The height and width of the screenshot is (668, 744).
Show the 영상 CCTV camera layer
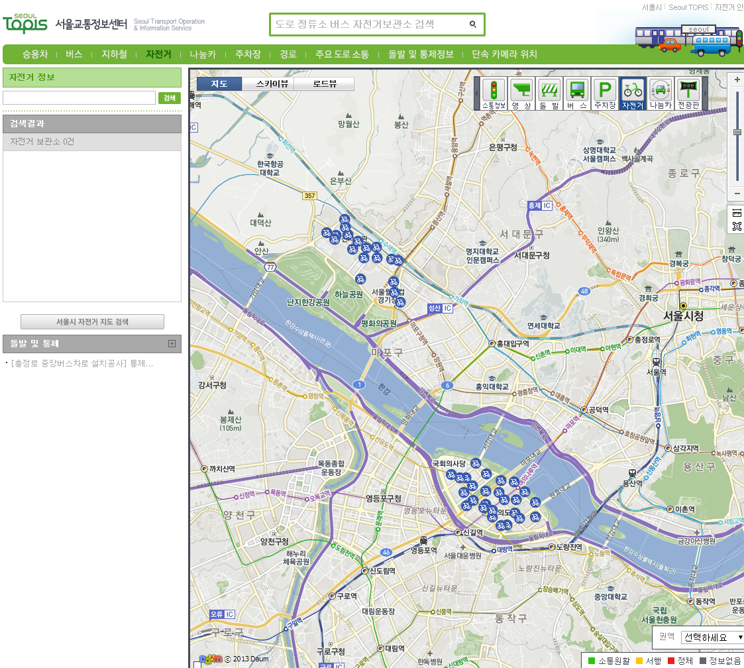[521, 93]
